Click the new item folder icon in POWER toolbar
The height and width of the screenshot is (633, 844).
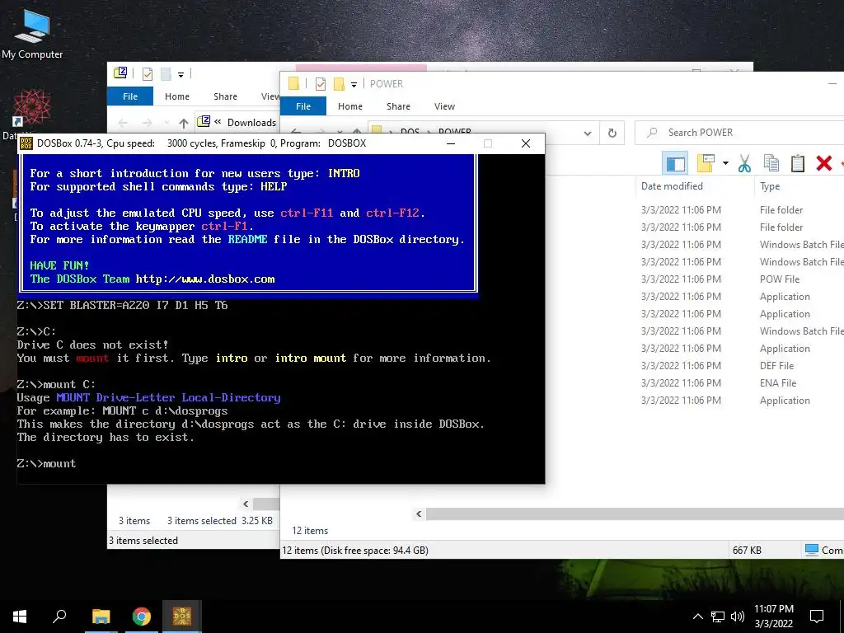coord(706,162)
